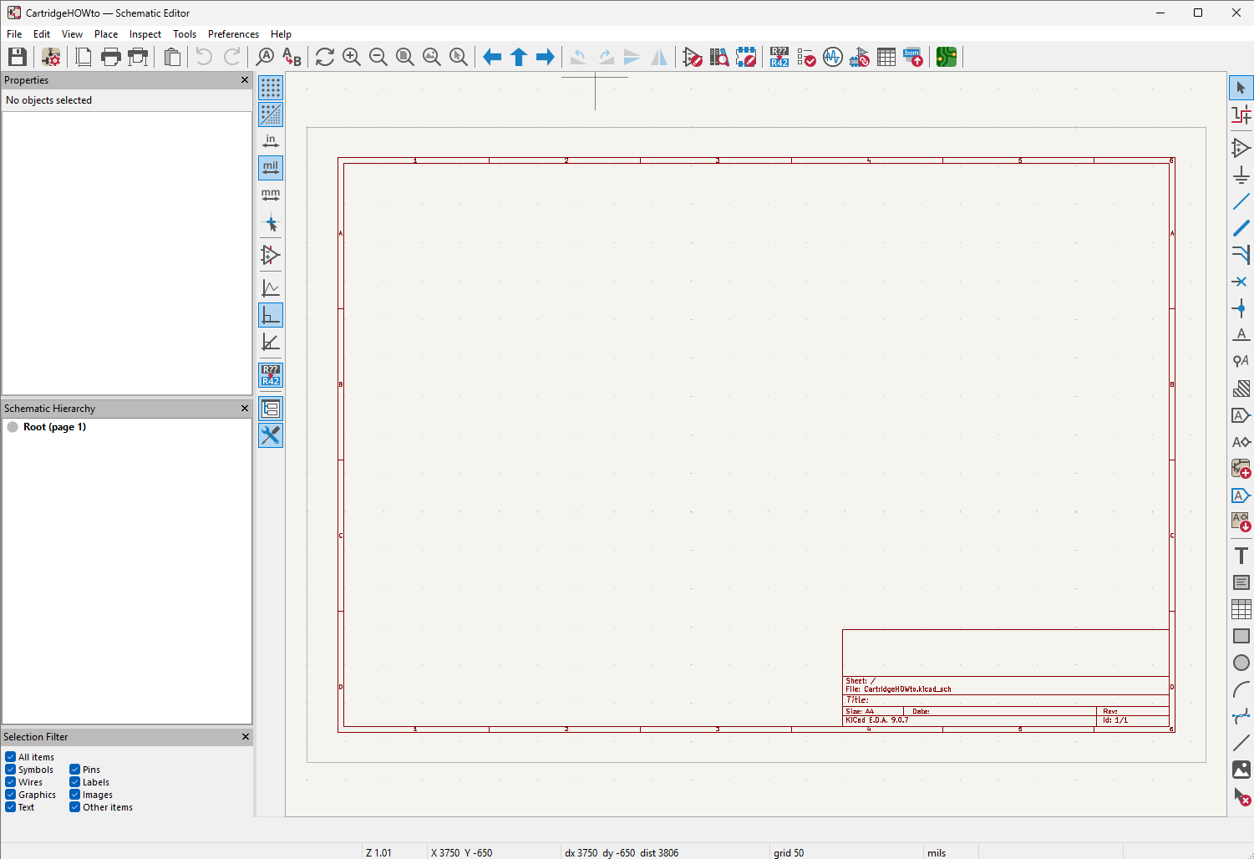
Task: Activate the Draw Bus tool
Action: coord(1241,228)
